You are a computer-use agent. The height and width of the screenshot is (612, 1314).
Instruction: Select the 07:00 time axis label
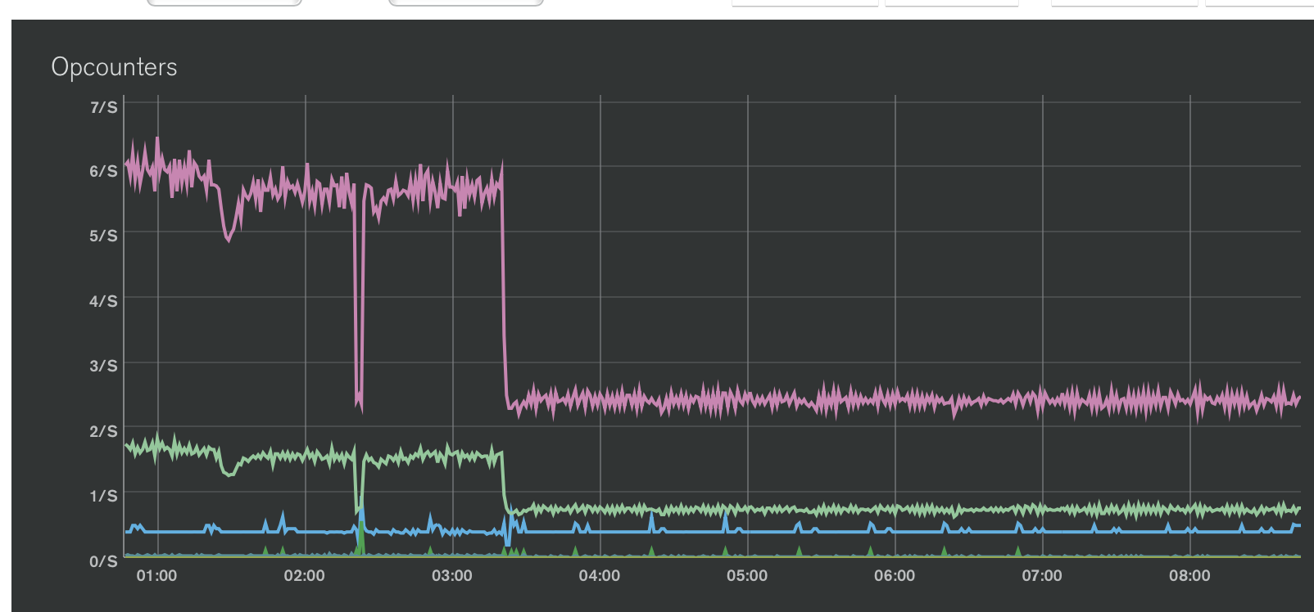point(1042,576)
